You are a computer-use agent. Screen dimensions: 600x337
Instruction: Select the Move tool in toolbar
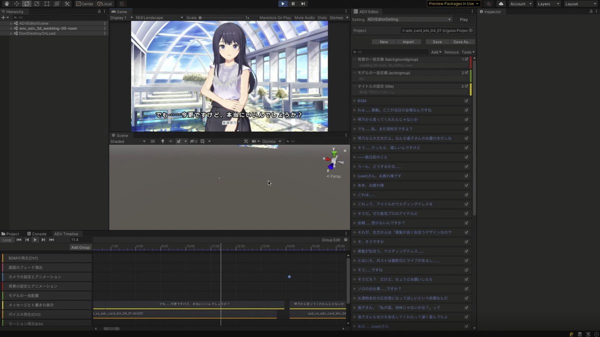(x=16, y=3)
